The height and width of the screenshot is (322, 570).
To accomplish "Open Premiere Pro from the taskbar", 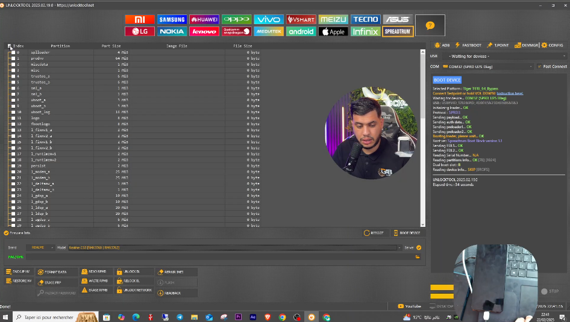I will [x=238, y=317].
